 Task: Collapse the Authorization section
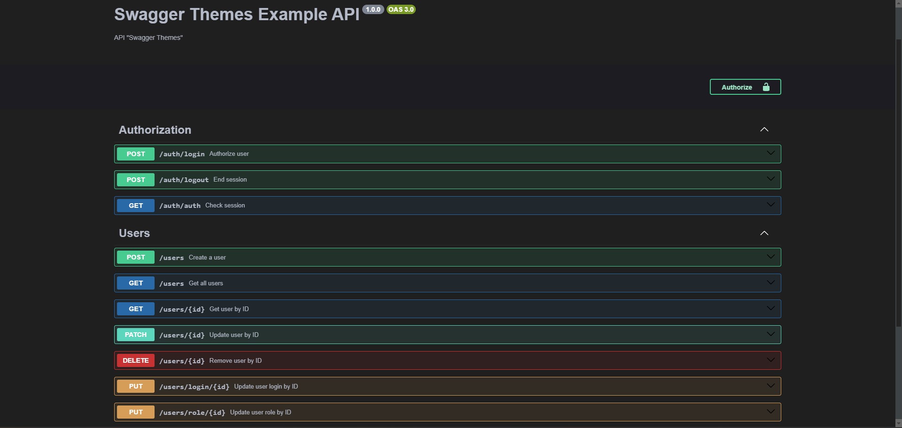click(x=764, y=130)
